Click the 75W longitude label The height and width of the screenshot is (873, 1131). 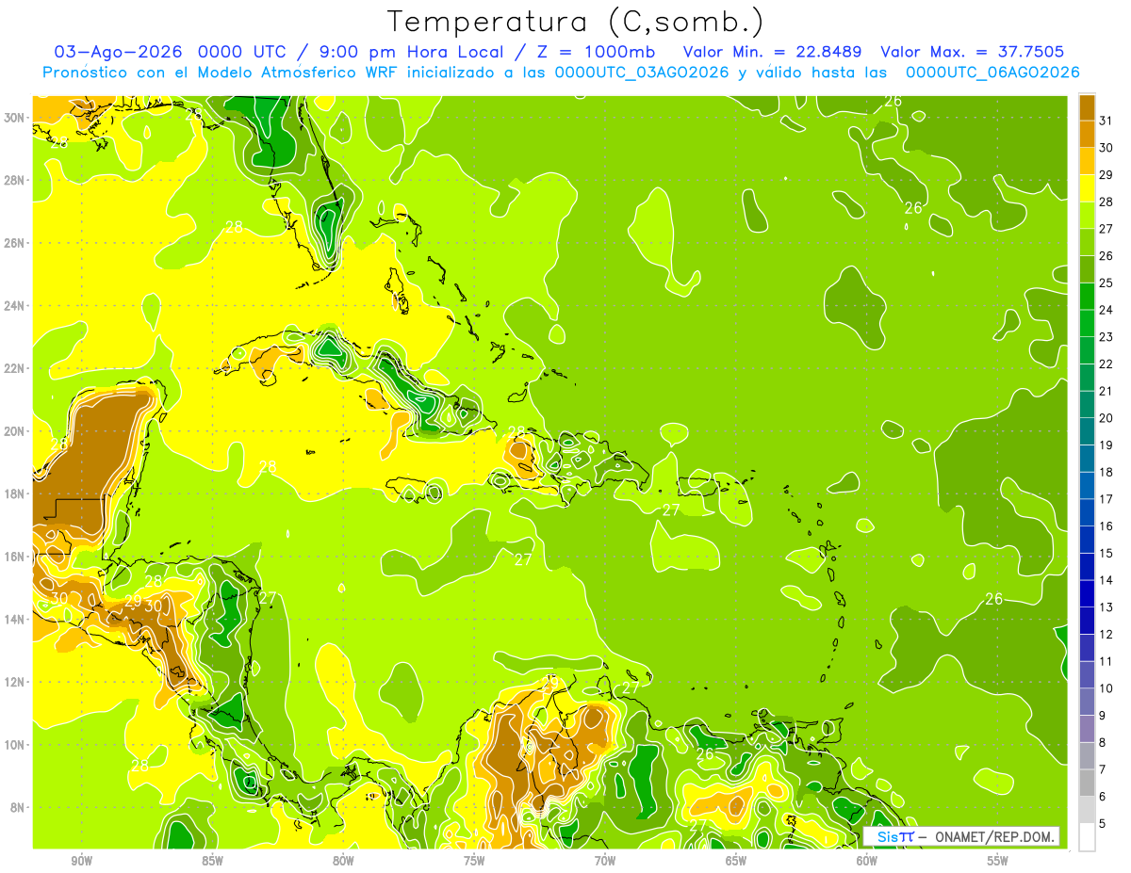[x=474, y=861]
